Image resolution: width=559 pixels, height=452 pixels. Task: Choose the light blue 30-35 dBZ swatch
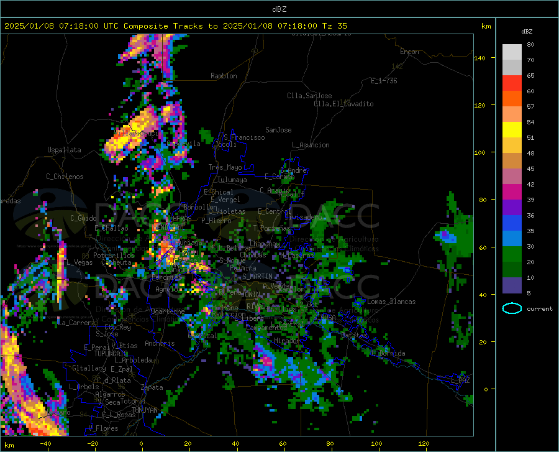coord(512,239)
